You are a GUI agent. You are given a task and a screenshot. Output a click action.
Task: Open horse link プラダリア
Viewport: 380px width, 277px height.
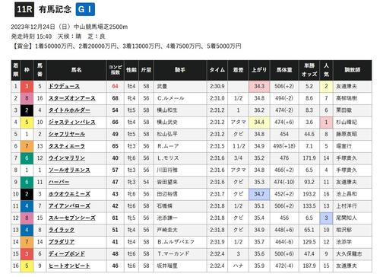[62, 242]
